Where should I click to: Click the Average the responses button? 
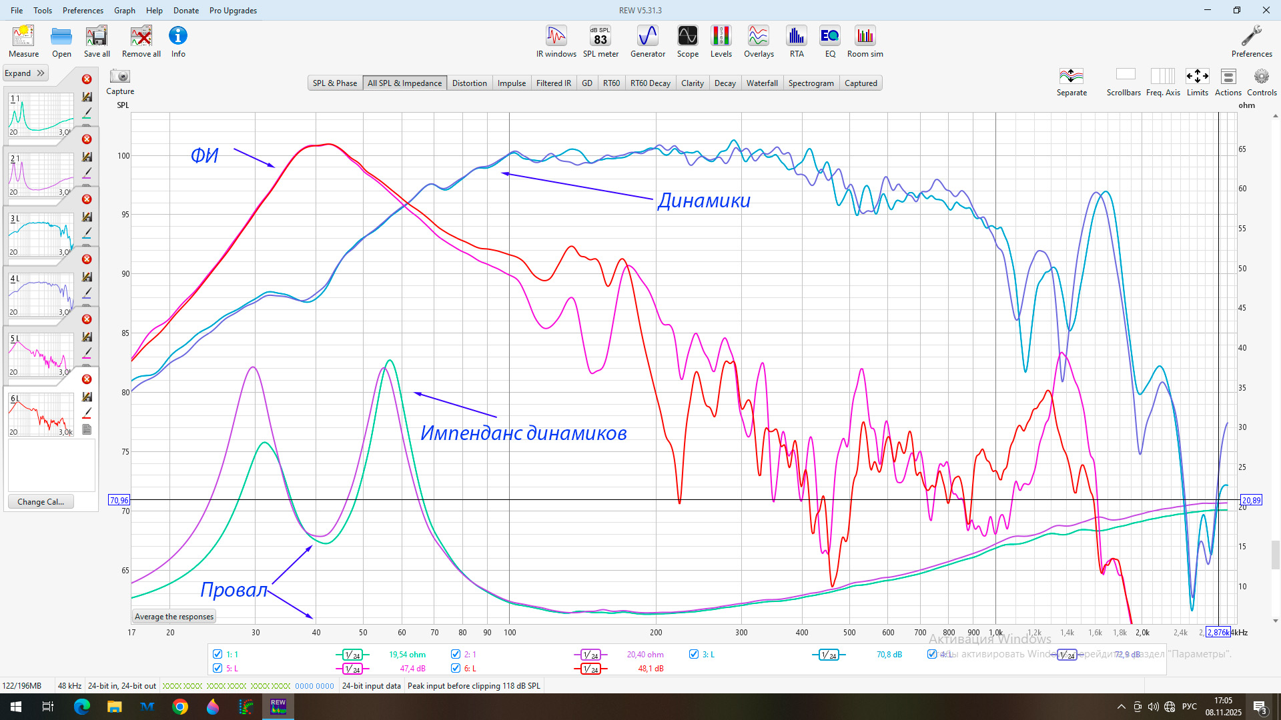[174, 617]
